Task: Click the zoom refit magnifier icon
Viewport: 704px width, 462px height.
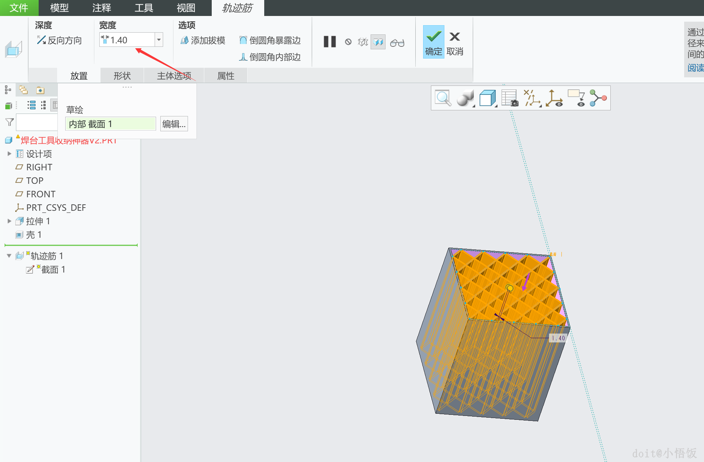Action: [443, 98]
